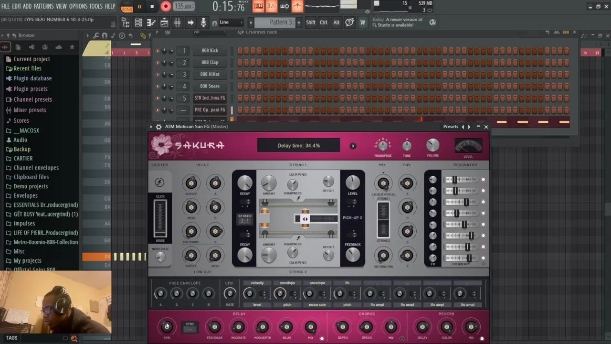Click the Shift modifier button
611x344 pixels.
click(311, 22)
